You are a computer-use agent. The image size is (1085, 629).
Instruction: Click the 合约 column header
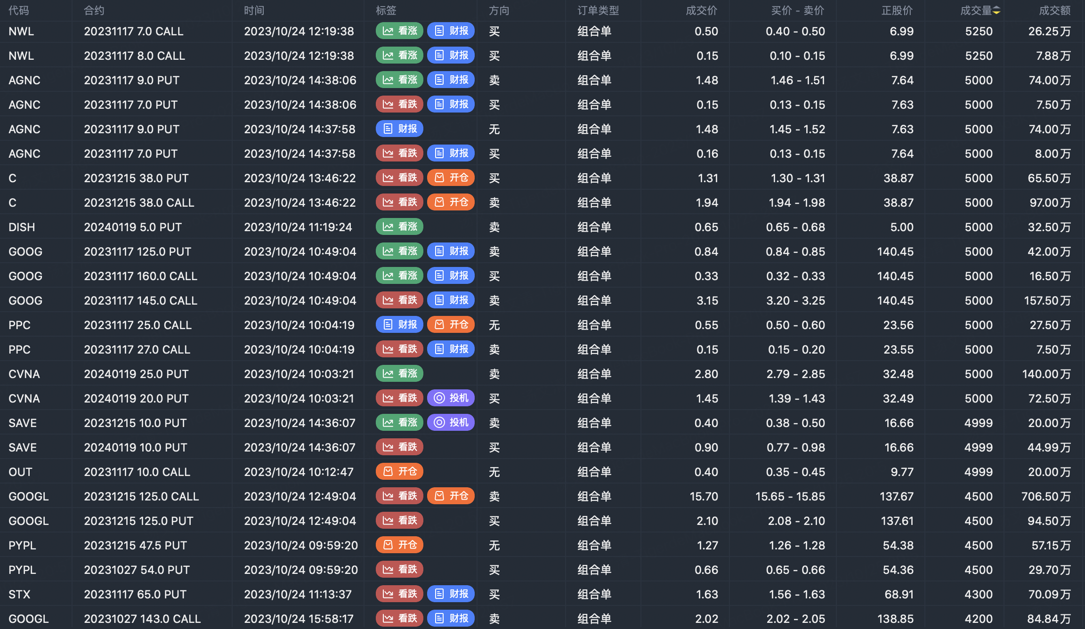pos(94,10)
